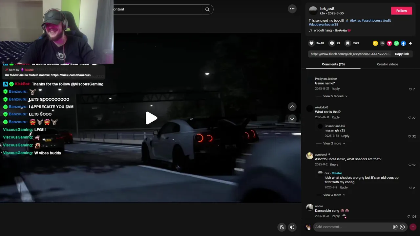Reply to 'What car is that?' comment
Viewport: 420px width, 236px height.
pyautogui.click(x=335, y=117)
